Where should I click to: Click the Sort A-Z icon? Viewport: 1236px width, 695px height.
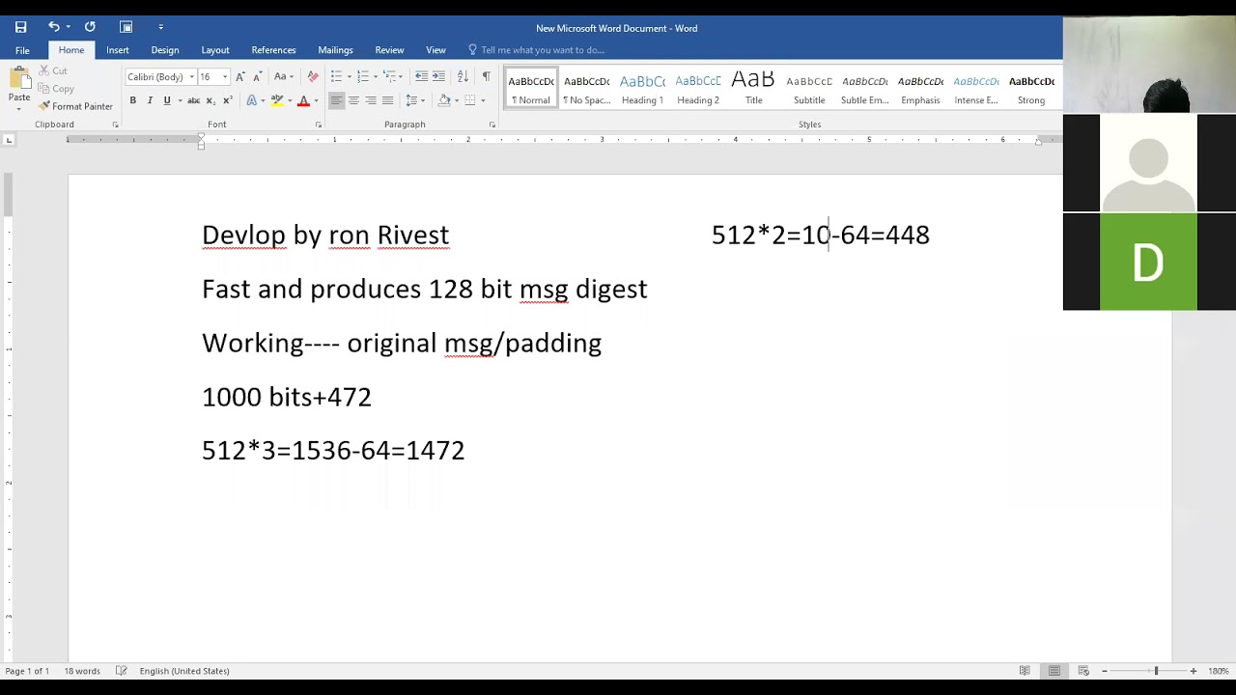click(463, 76)
